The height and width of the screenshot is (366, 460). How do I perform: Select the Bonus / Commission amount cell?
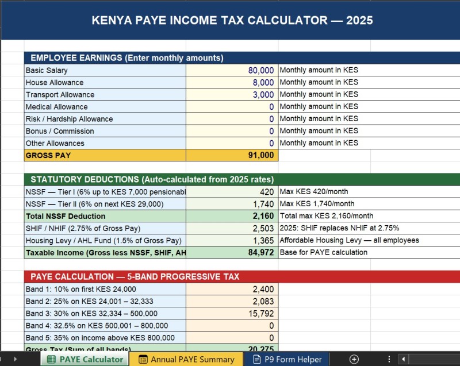pyautogui.click(x=232, y=131)
